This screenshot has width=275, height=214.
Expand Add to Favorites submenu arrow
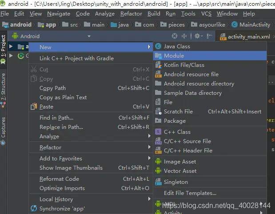point(149,158)
